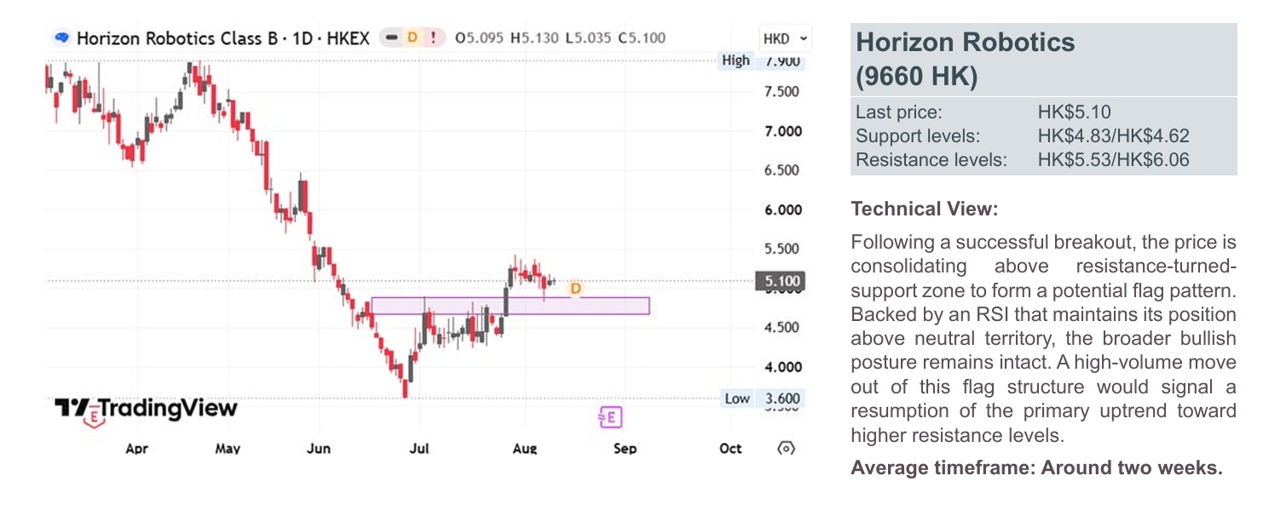Click the Last price label
The image size is (1286, 516).
click(898, 112)
